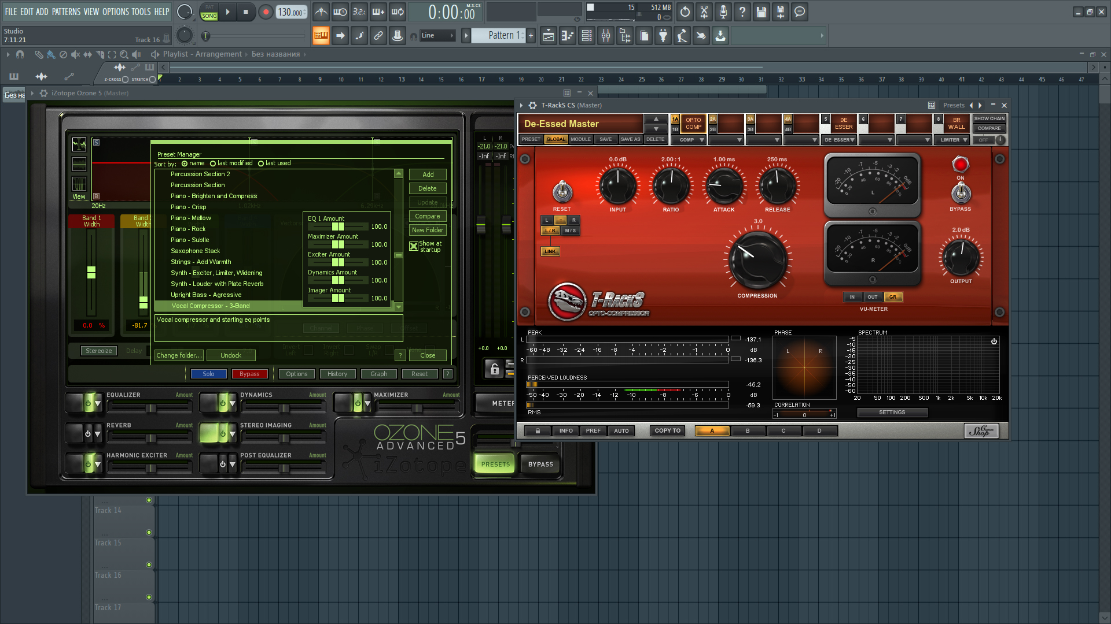The height and width of the screenshot is (624, 1111).
Task: Flip the T-RackS Bypass toggle switch
Action: pyautogui.click(x=961, y=192)
